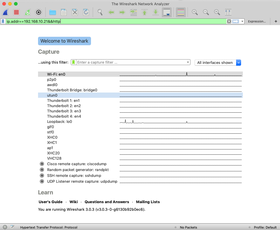Select the Loopback: lo0 interface
Screen dimensions: 280x230
tap(140, 121)
